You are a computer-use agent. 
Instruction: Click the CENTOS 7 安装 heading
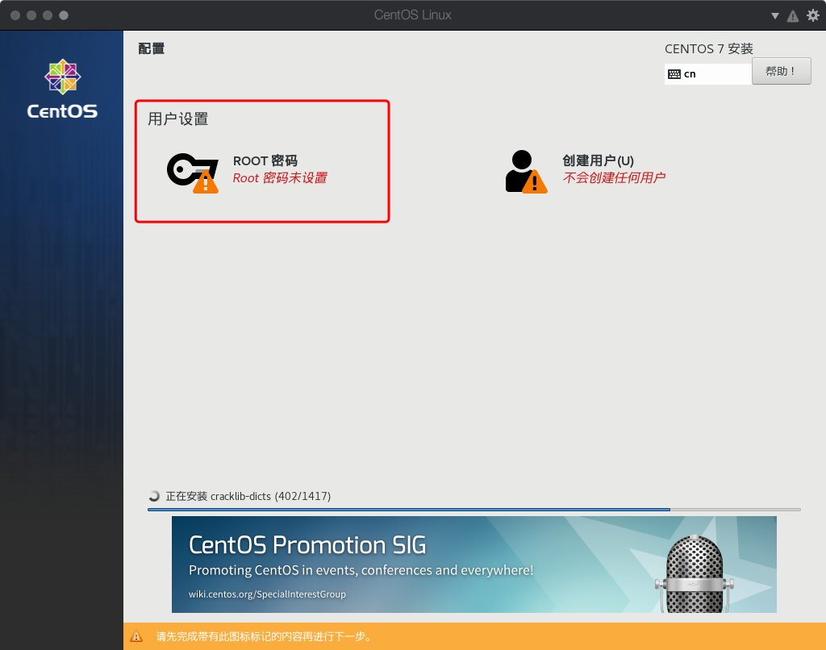pos(709,49)
